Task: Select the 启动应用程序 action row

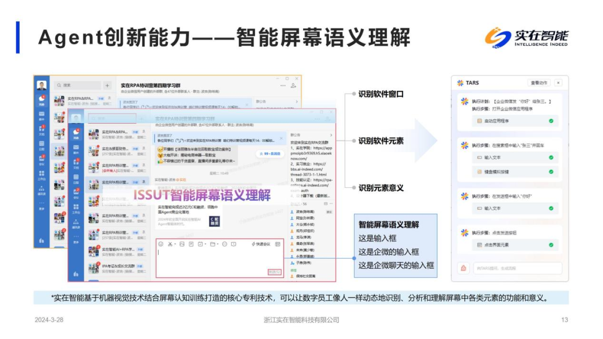Action: tap(515, 121)
